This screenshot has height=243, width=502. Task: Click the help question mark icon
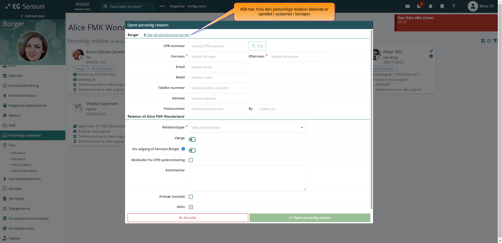coord(453,6)
